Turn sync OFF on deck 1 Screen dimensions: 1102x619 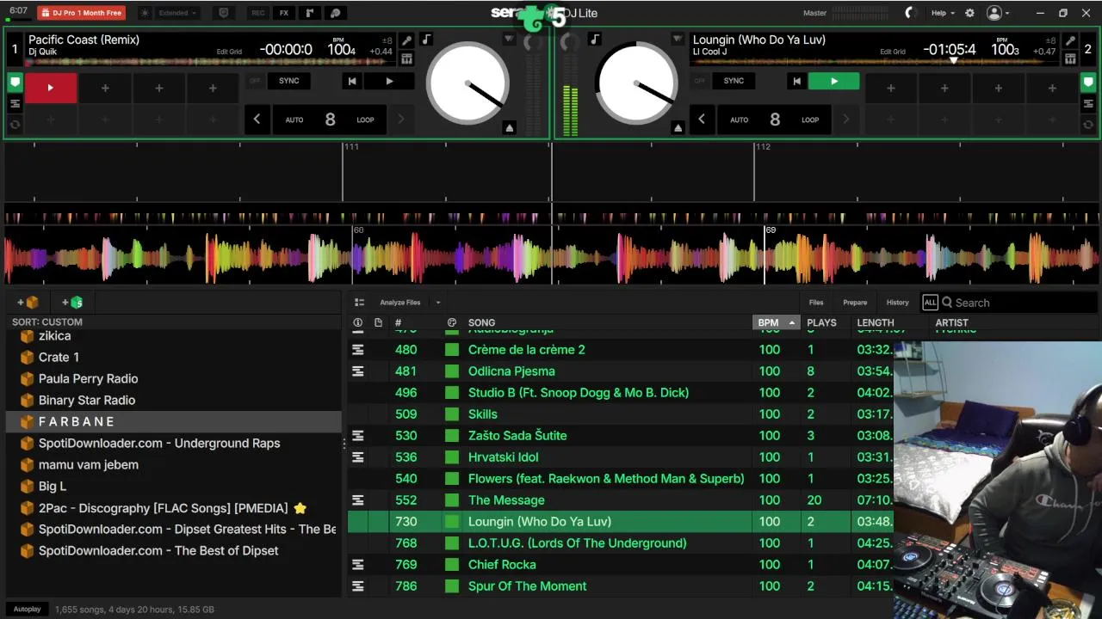pos(255,81)
